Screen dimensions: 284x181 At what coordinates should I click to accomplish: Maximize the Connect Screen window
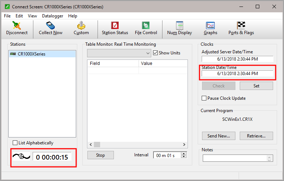point(258,7)
